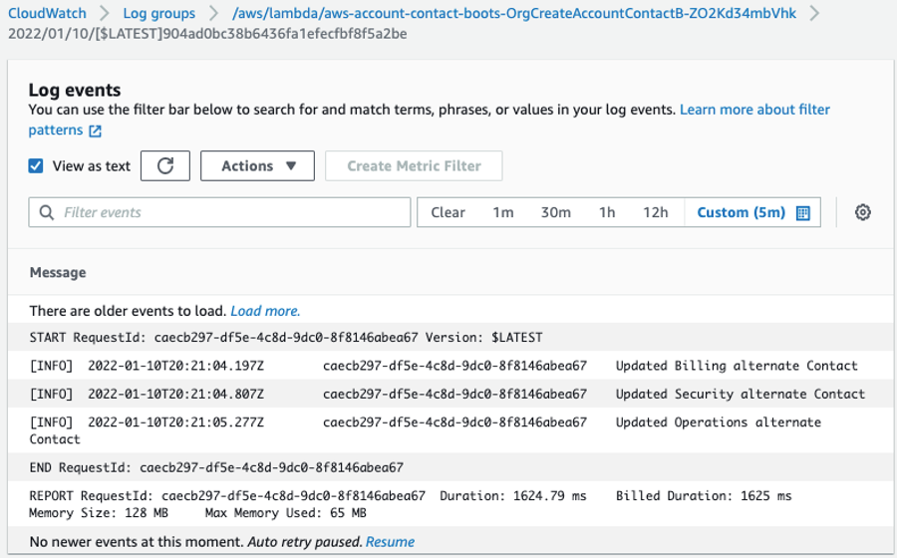The height and width of the screenshot is (558, 899).
Task: Select the 1m time range
Action: click(502, 212)
